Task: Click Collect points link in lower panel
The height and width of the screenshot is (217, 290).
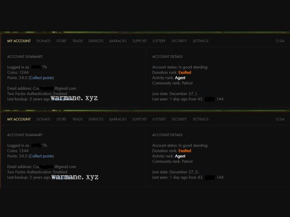Action: pyautogui.click(x=41, y=156)
